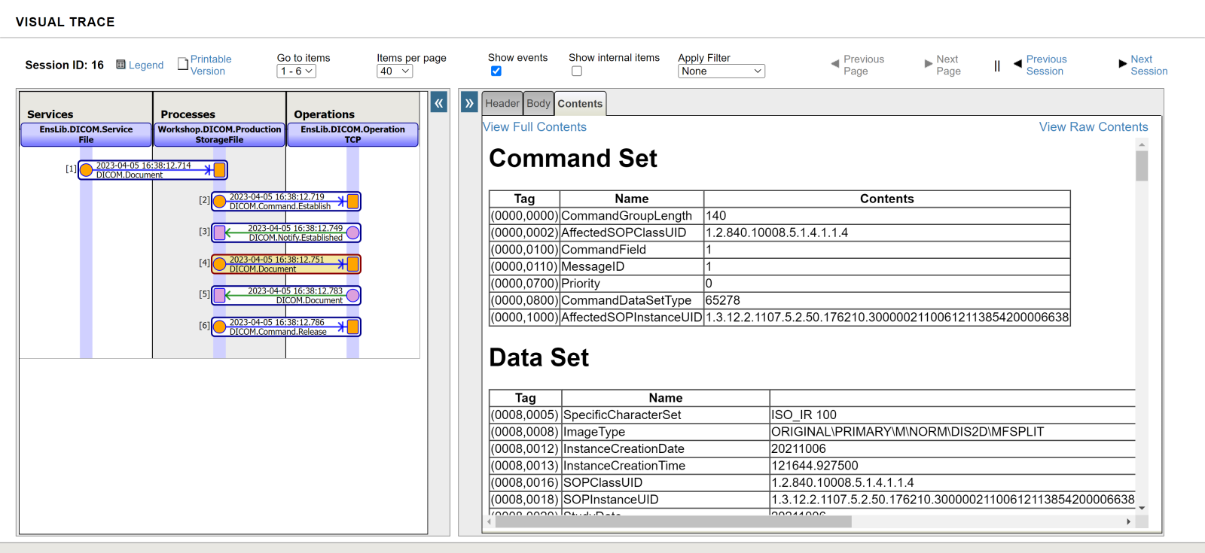Open the Legend icon link
Image resolution: width=1205 pixels, height=553 pixels.
(120, 65)
